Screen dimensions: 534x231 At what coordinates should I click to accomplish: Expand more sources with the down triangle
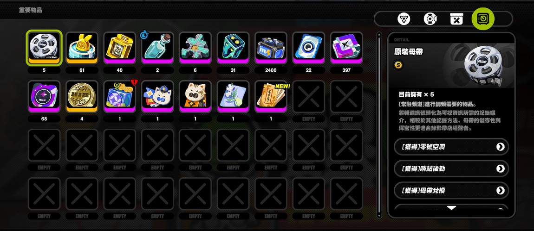[451, 208]
